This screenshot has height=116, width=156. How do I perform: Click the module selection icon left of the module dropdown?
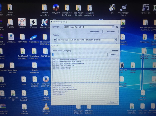tap(54, 40)
